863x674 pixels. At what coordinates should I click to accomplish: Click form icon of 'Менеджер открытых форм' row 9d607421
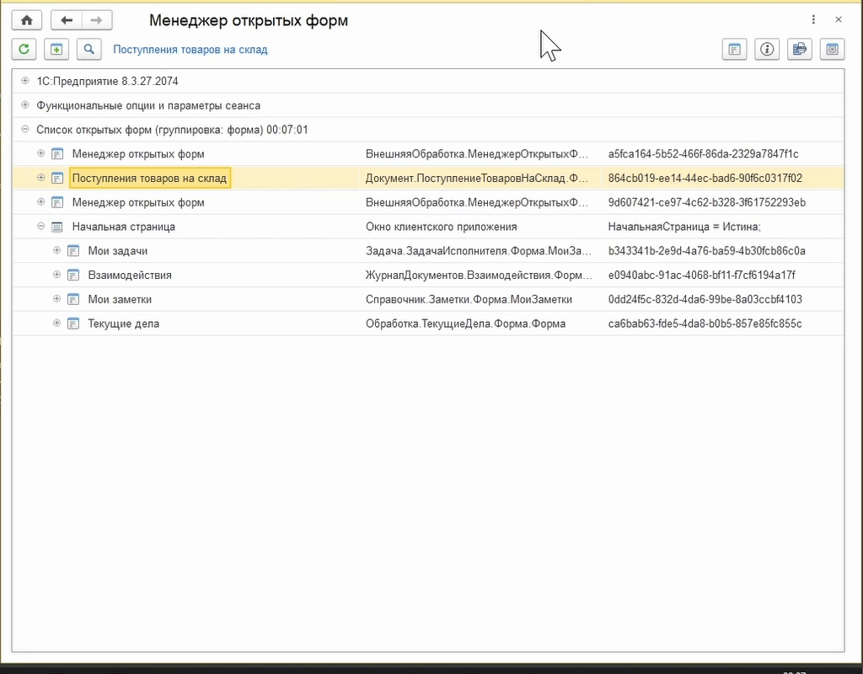point(57,202)
